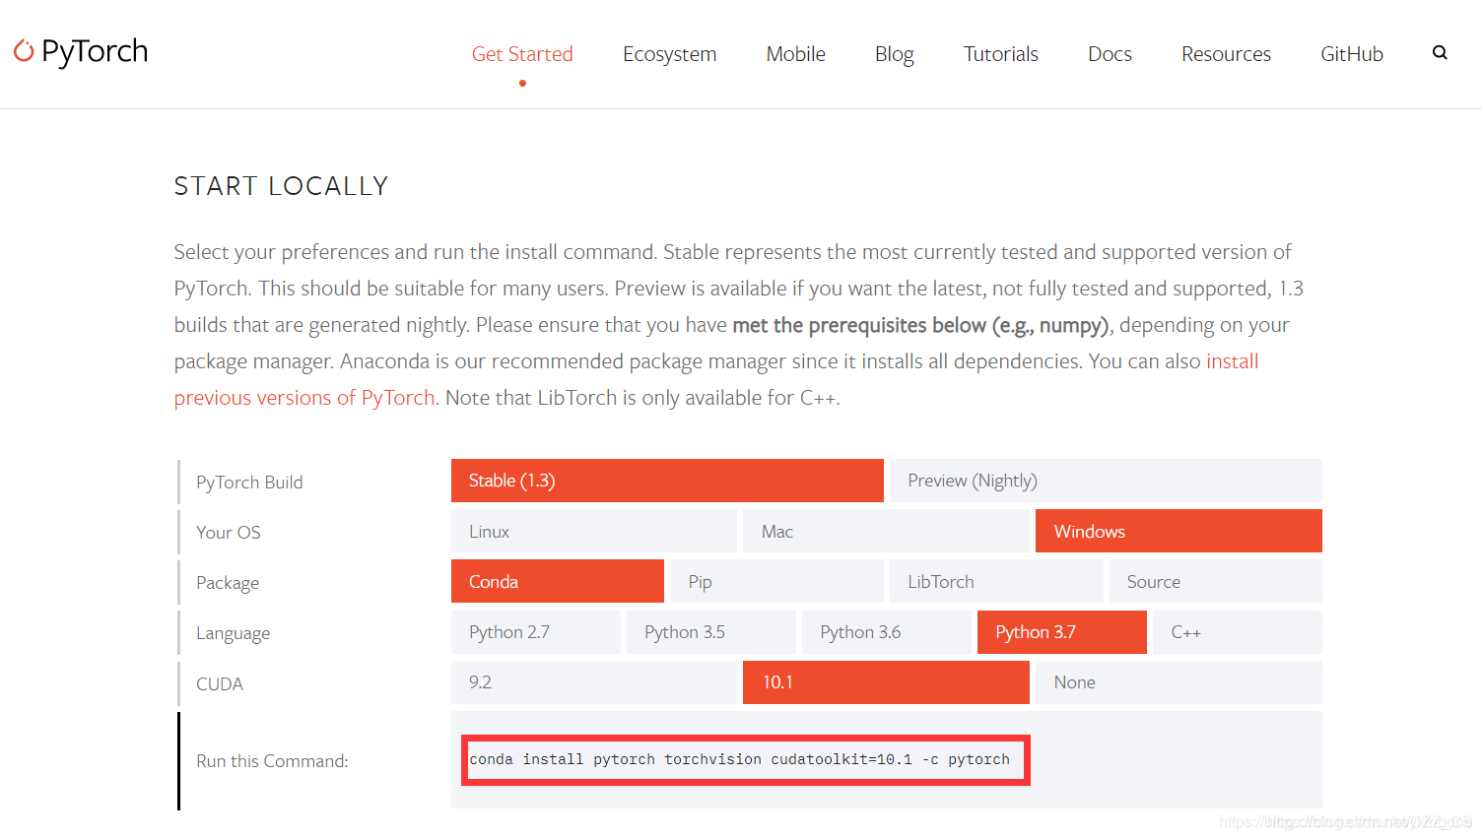Click the PyTorch Build row label
Image resolution: width=1482 pixels, height=840 pixels.
click(x=249, y=482)
